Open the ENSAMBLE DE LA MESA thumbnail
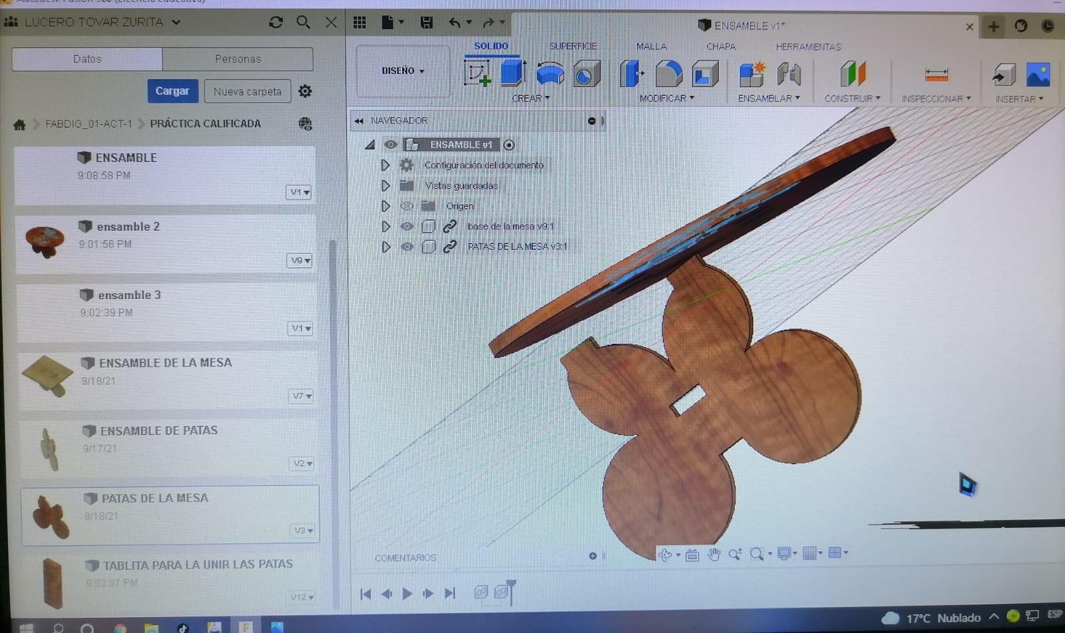This screenshot has width=1065, height=633. pyautogui.click(x=47, y=376)
